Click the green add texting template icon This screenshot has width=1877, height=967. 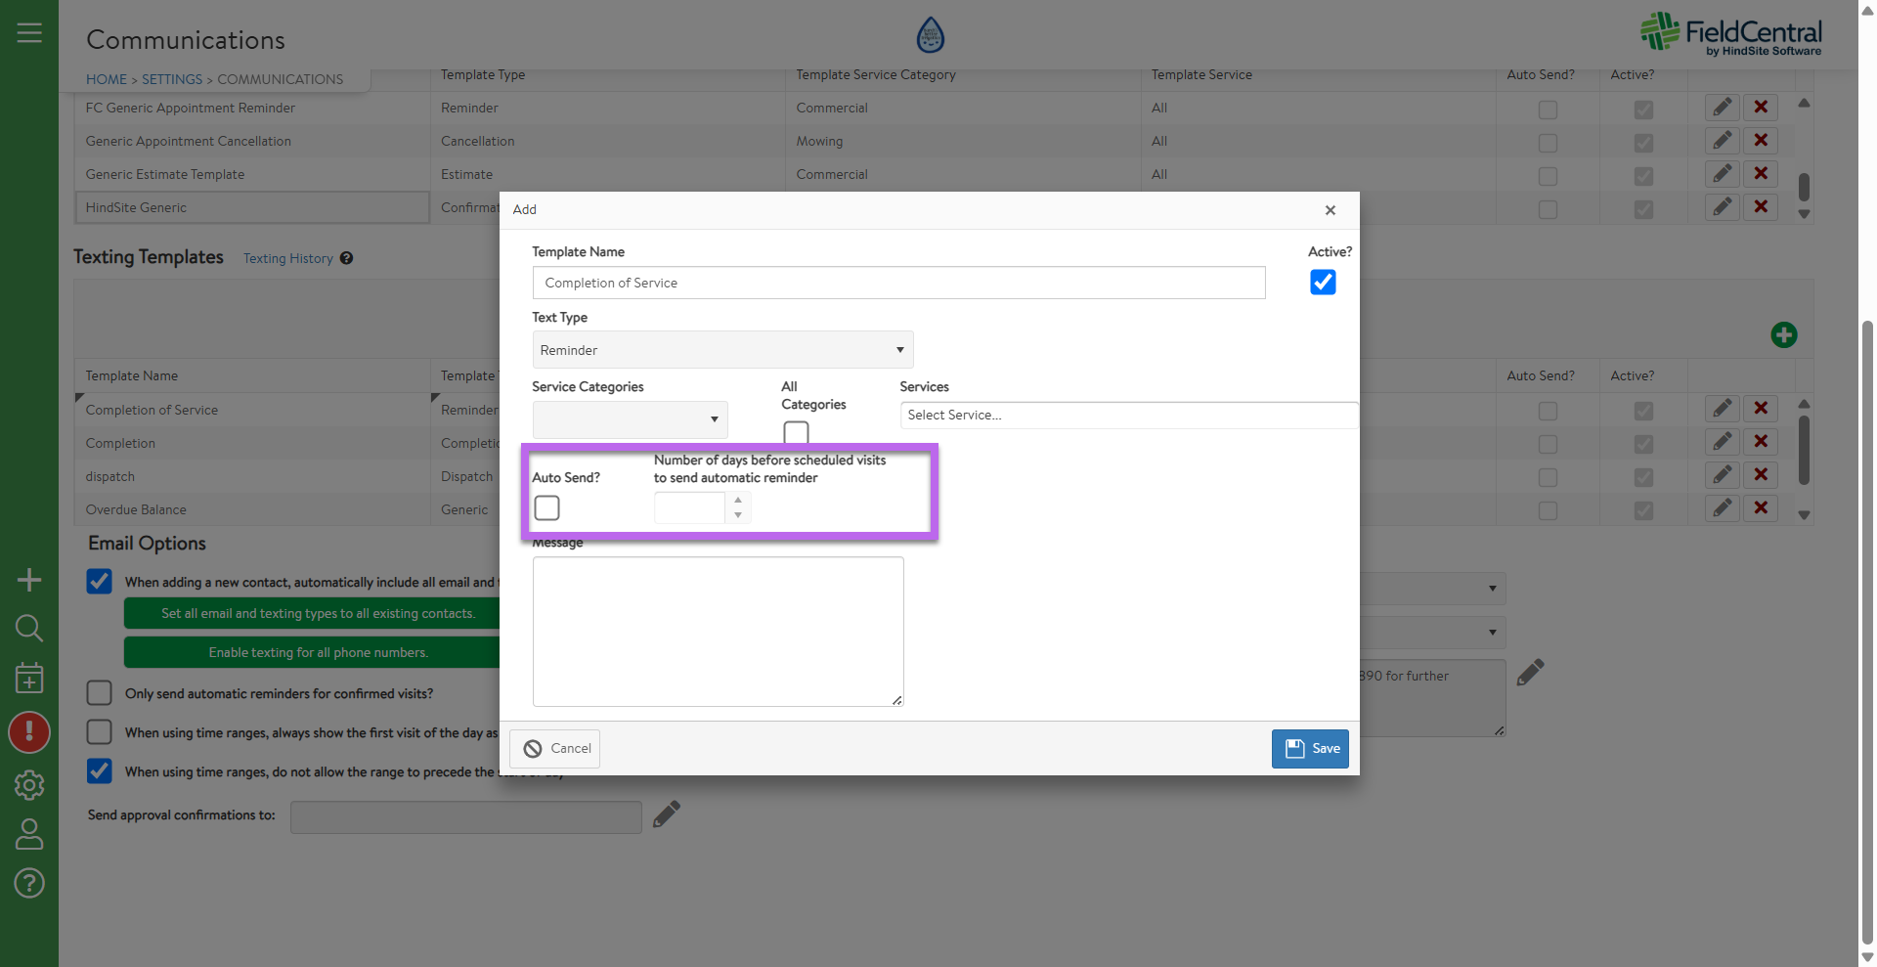click(1783, 335)
